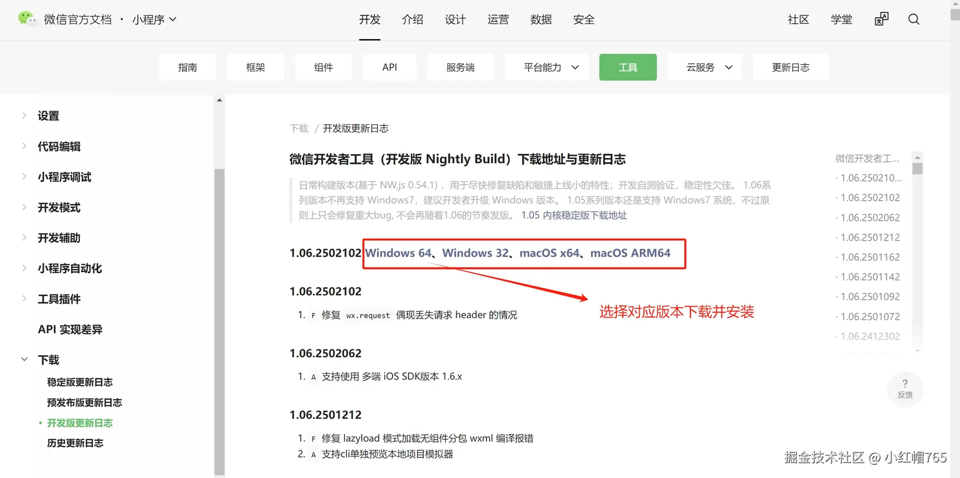The width and height of the screenshot is (960, 478).
Task: Download the macOS x64 build
Action: 550,253
